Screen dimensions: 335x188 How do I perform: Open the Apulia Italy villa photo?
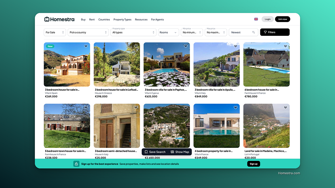pyautogui.click(x=217, y=65)
